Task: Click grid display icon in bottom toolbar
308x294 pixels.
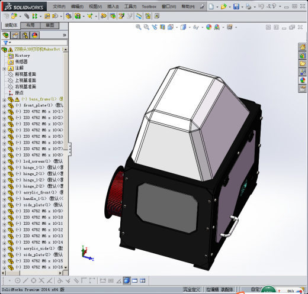Action: (111, 280)
